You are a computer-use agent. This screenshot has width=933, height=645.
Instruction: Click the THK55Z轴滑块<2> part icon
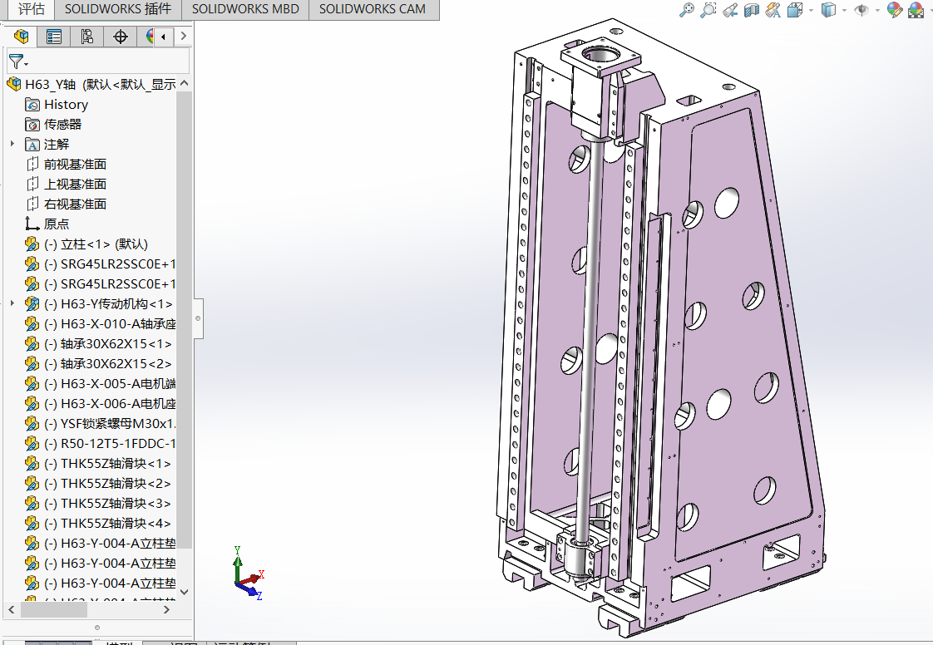pyautogui.click(x=32, y=483)
